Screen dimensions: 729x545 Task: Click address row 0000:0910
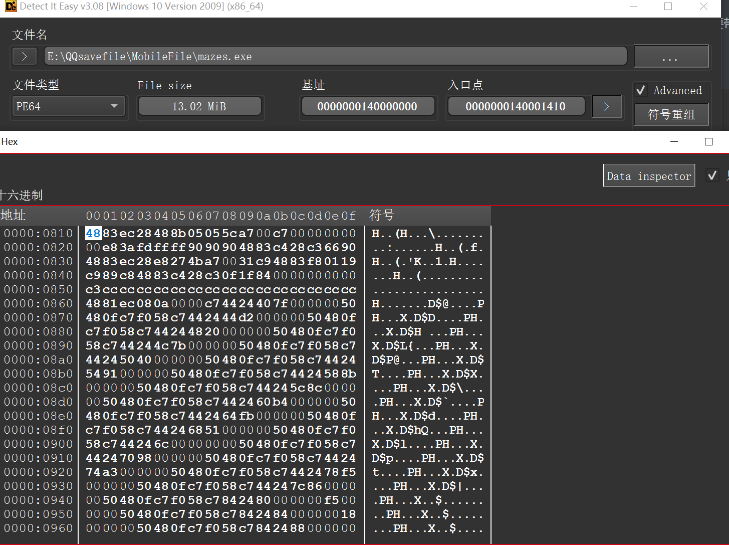(x=39, y=458)
